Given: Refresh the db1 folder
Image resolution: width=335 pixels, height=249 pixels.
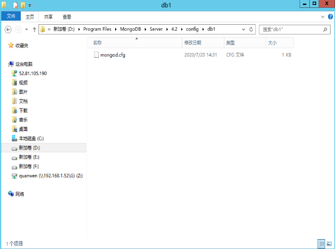Looking at the screenshot, I should (251, 29).
